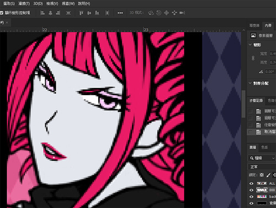This screenshot has height=208, width=276.
Task: Lock transparent pixels icon
Action: [262, 175]
